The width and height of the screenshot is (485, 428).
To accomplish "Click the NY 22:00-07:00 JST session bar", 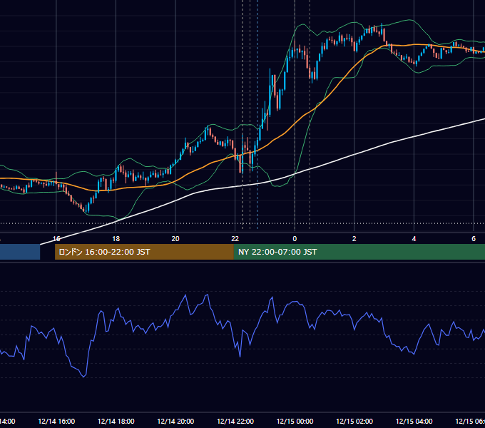I will click(359, 252).
